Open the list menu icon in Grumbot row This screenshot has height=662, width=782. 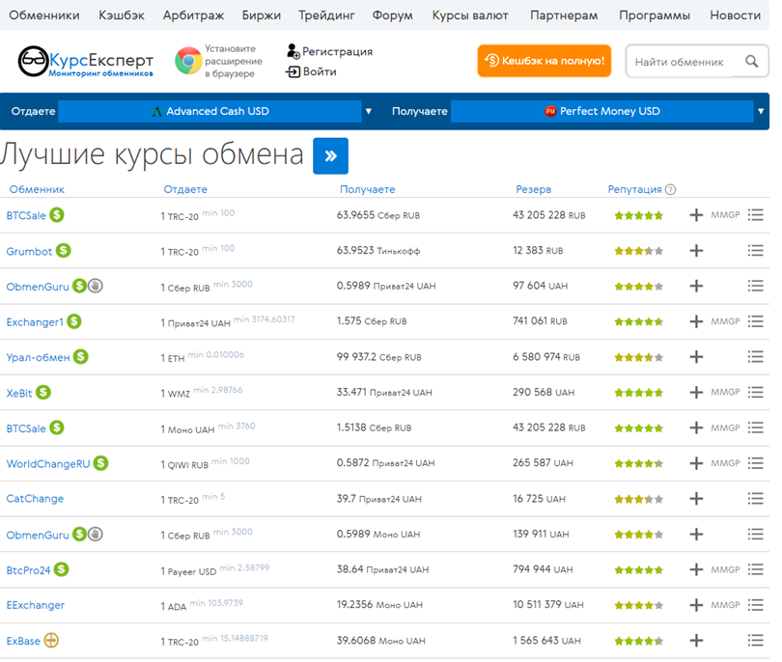click(x=756, y=251)
